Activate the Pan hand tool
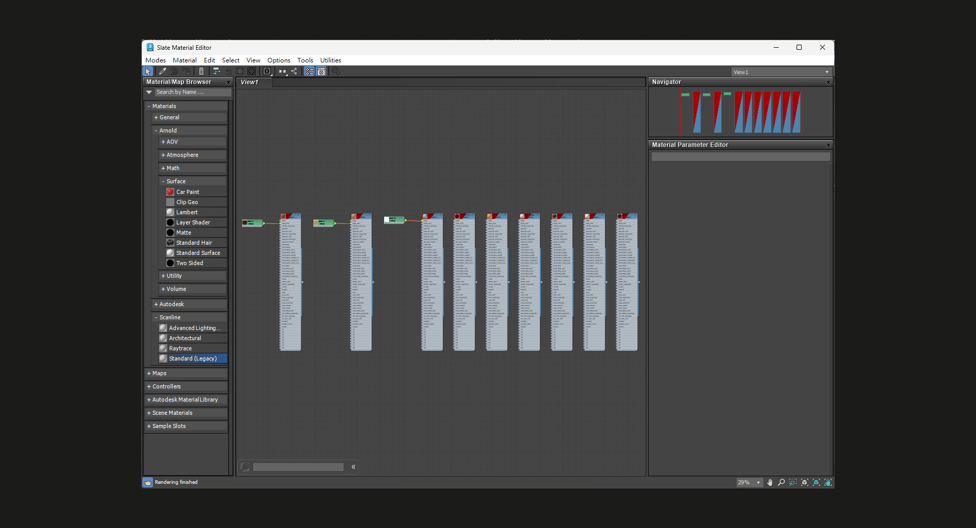 pyautogui.click(x=770, y=482)
